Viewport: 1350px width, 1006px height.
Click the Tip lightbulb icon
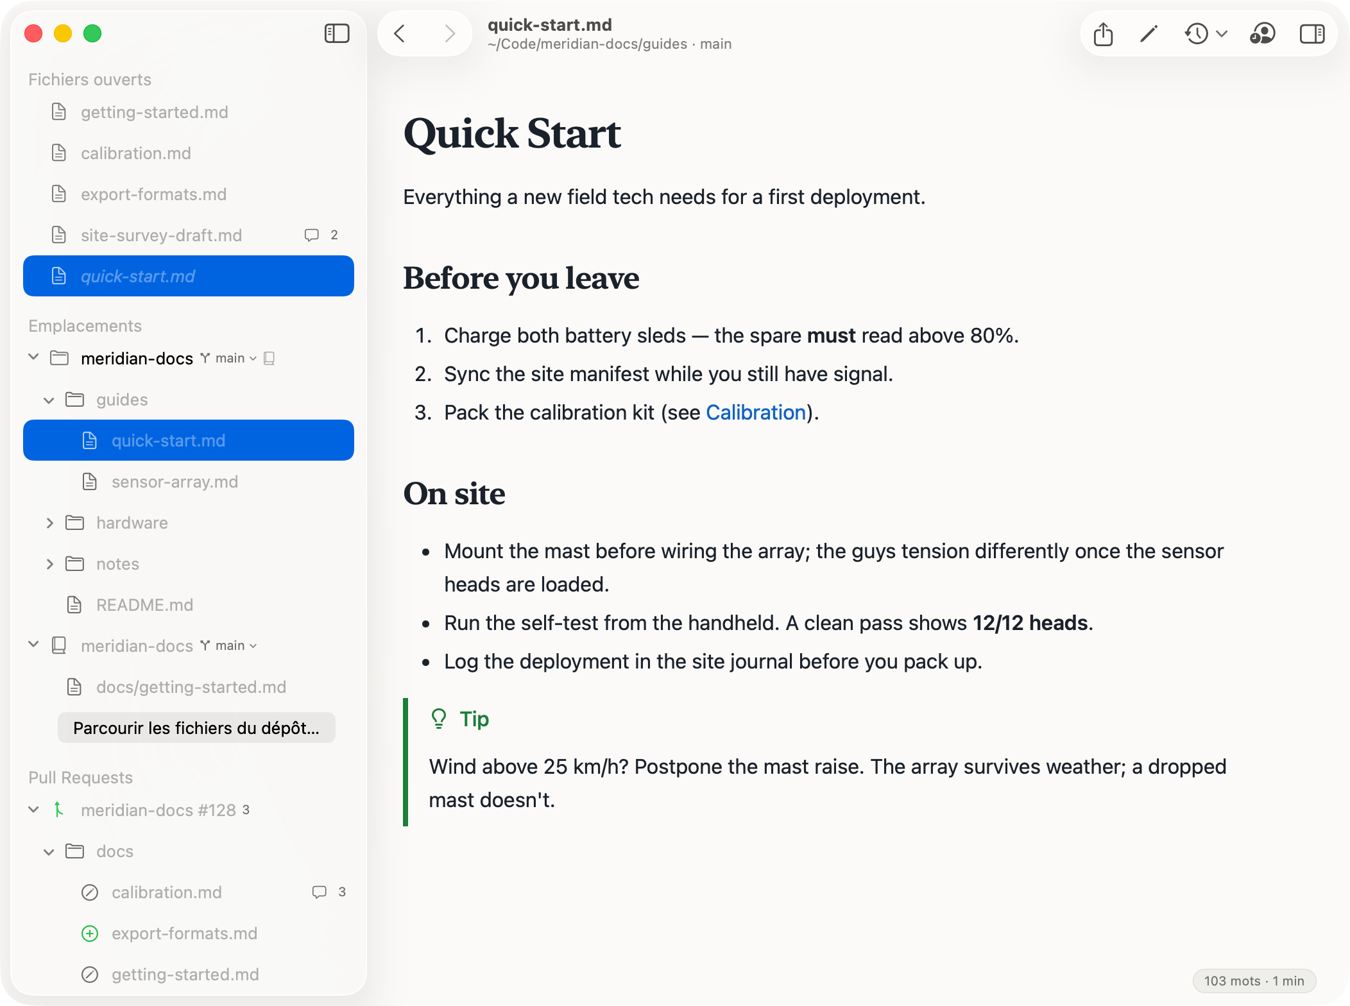click(439, 719)
